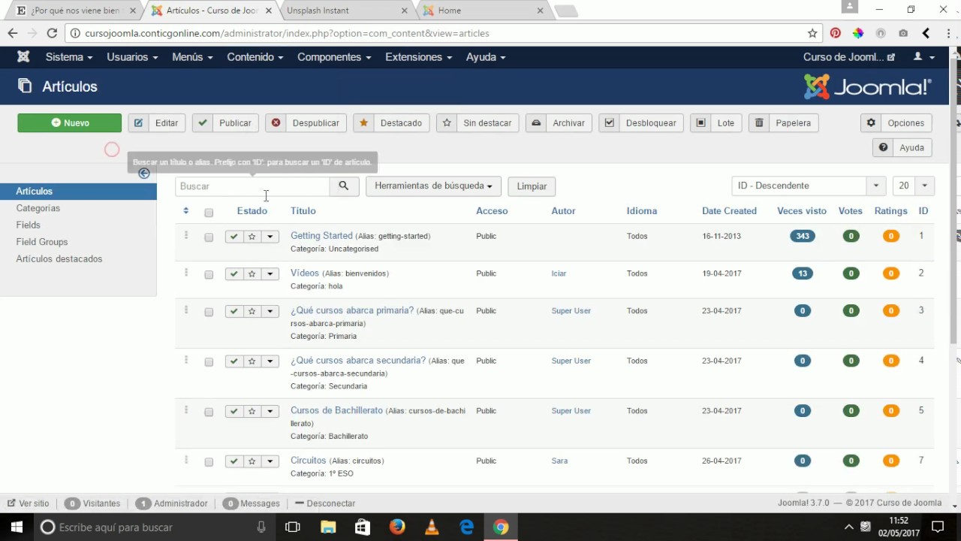
Task: Open the Ayuda top menu
Action: [486, 57]
